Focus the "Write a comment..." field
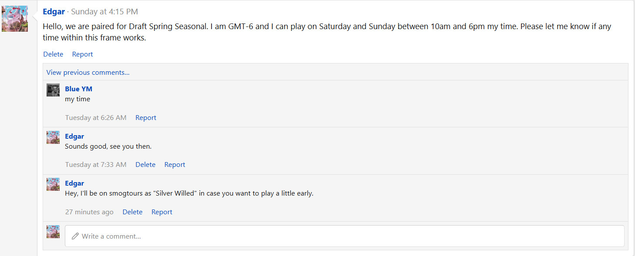The height and width of the screenshot is (256, 635). click(344, 236)
